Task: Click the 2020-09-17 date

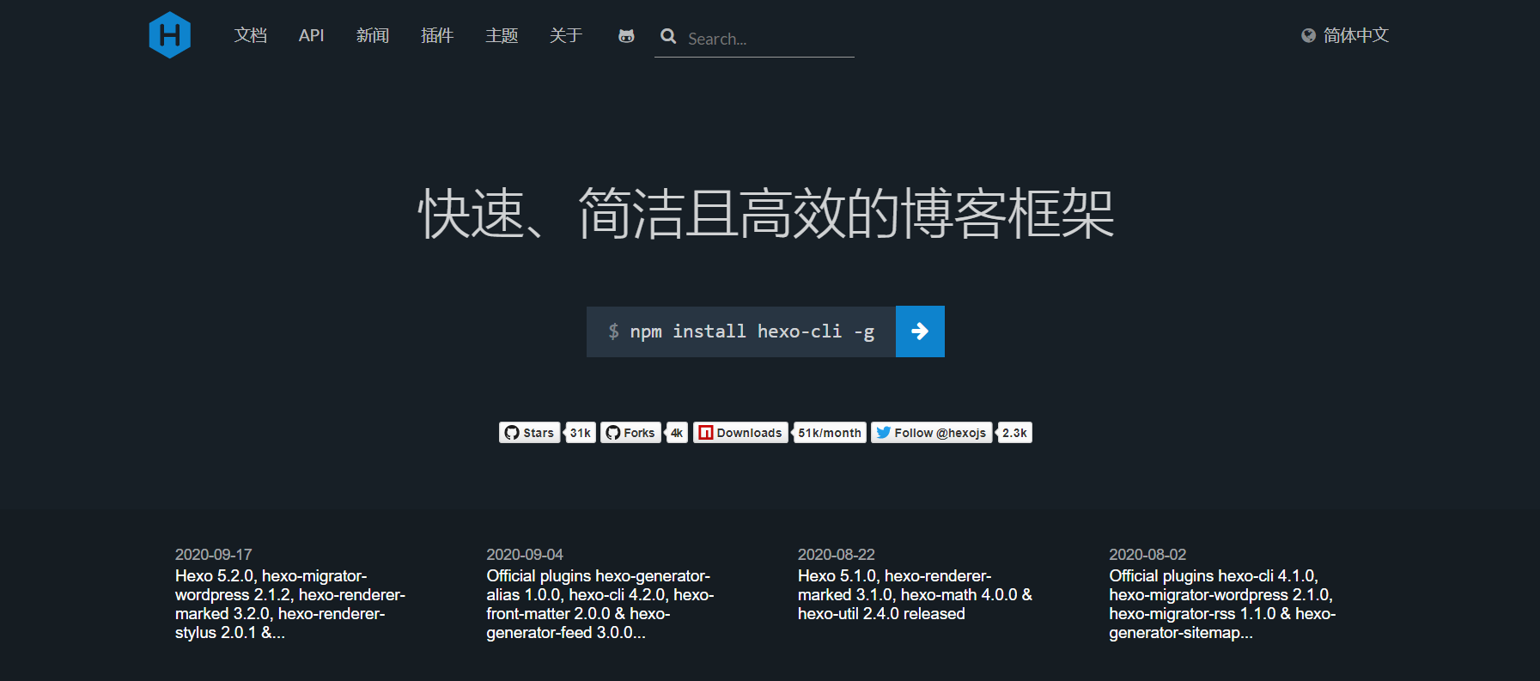Action: [x=214, y=555]
